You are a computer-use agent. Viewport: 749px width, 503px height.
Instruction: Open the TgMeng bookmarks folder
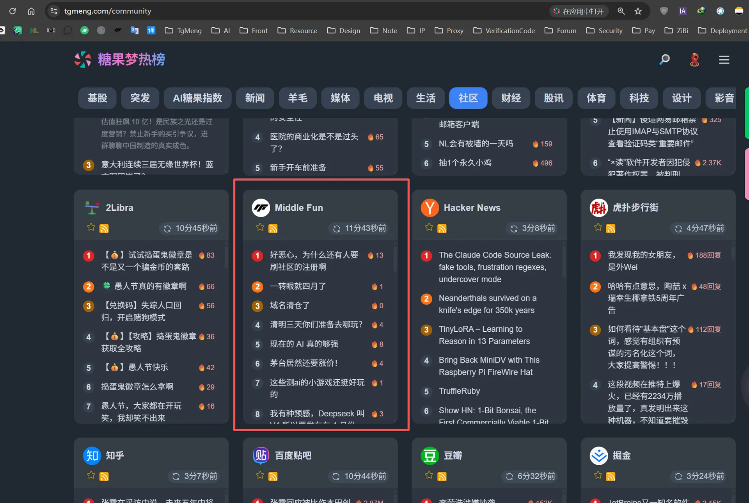(183, 30)
